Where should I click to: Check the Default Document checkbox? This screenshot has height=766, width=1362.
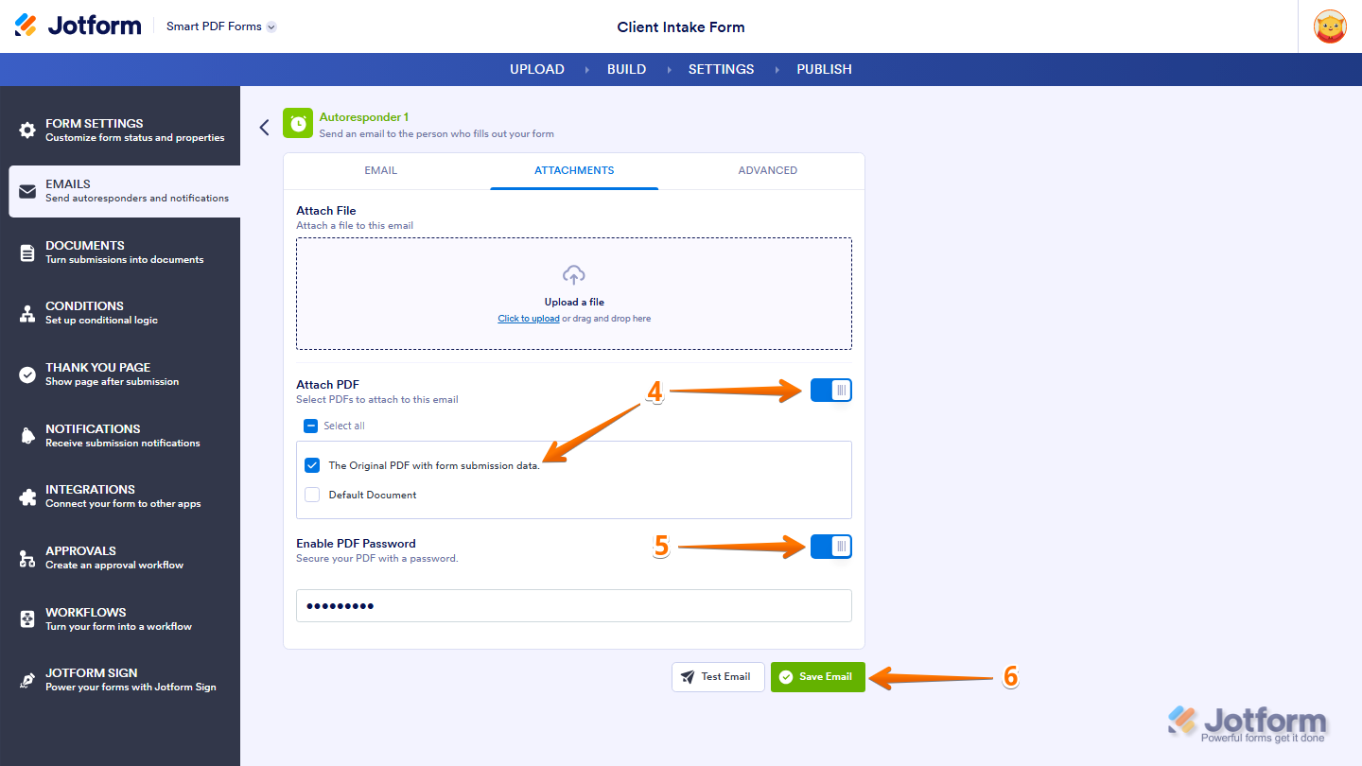312,495
